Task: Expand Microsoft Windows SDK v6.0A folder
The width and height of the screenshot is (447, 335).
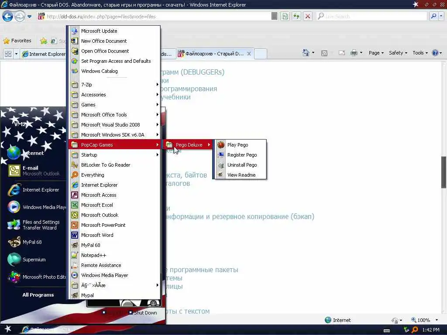Action: [115, 135]
